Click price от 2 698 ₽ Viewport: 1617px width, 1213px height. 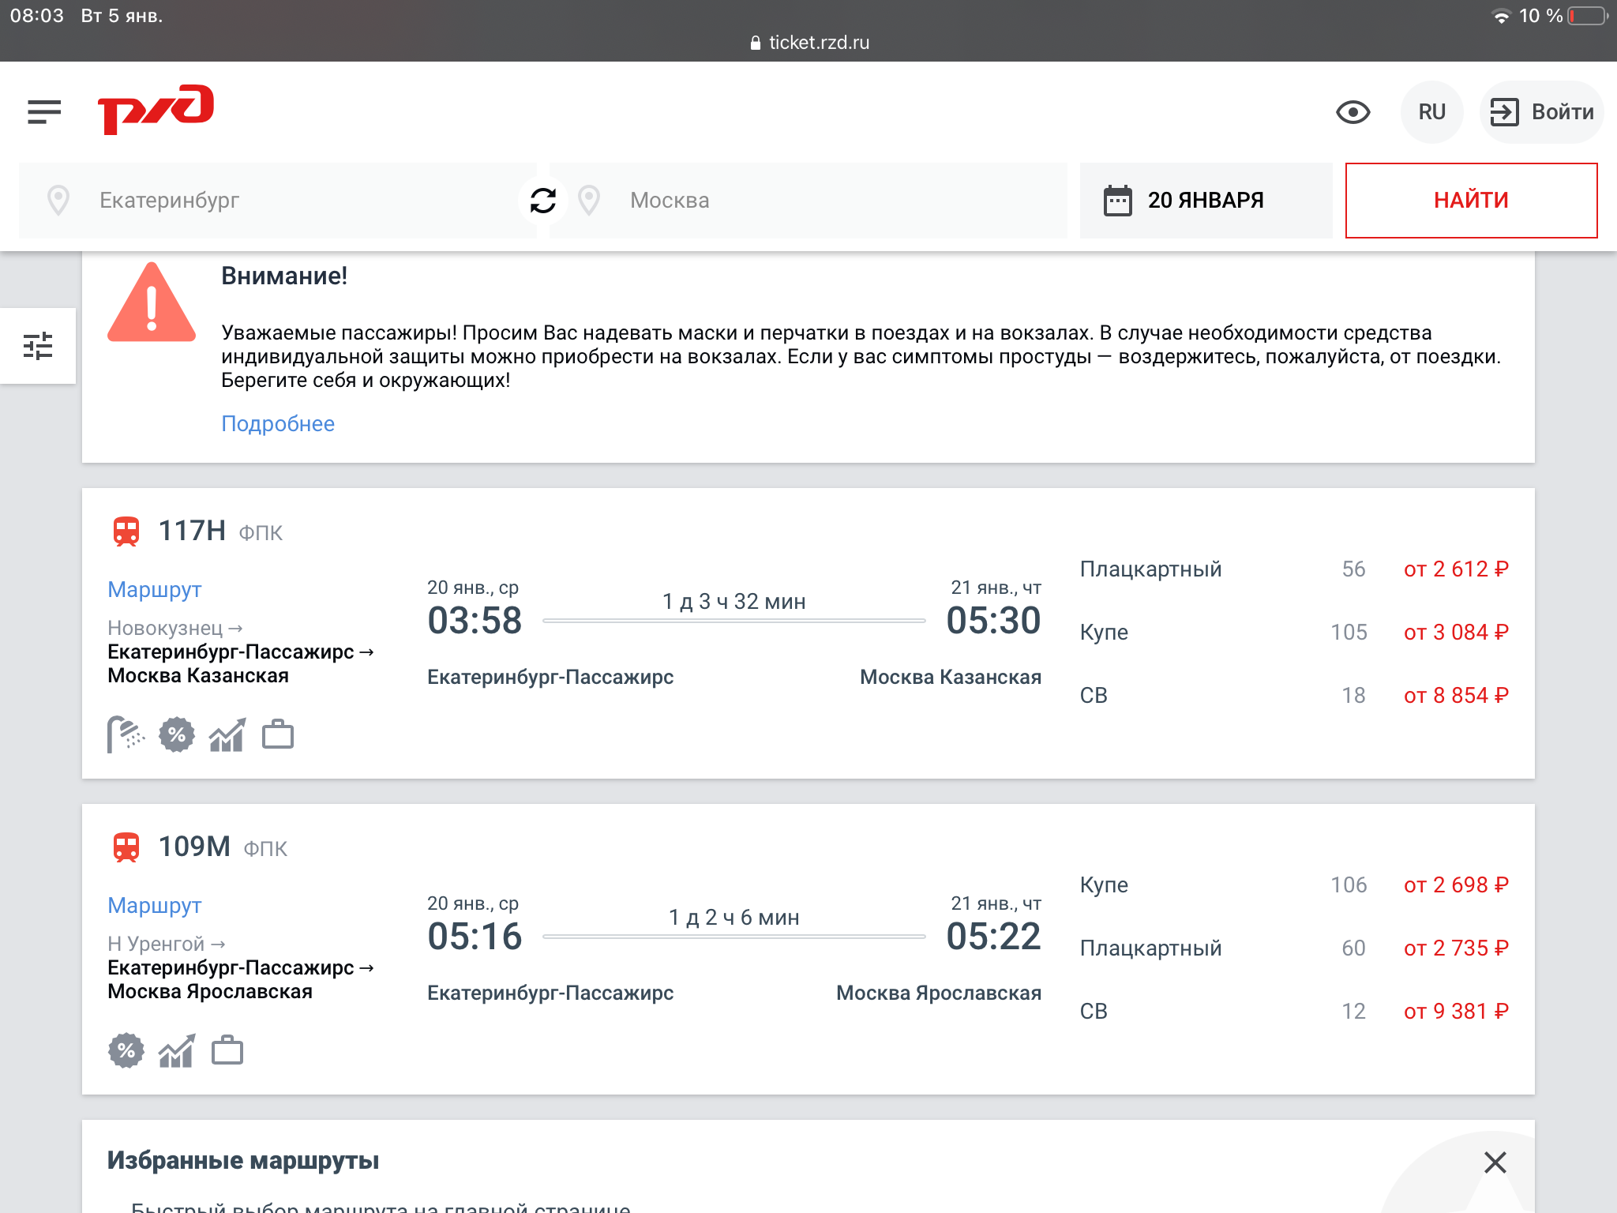tap(1456, 885)
